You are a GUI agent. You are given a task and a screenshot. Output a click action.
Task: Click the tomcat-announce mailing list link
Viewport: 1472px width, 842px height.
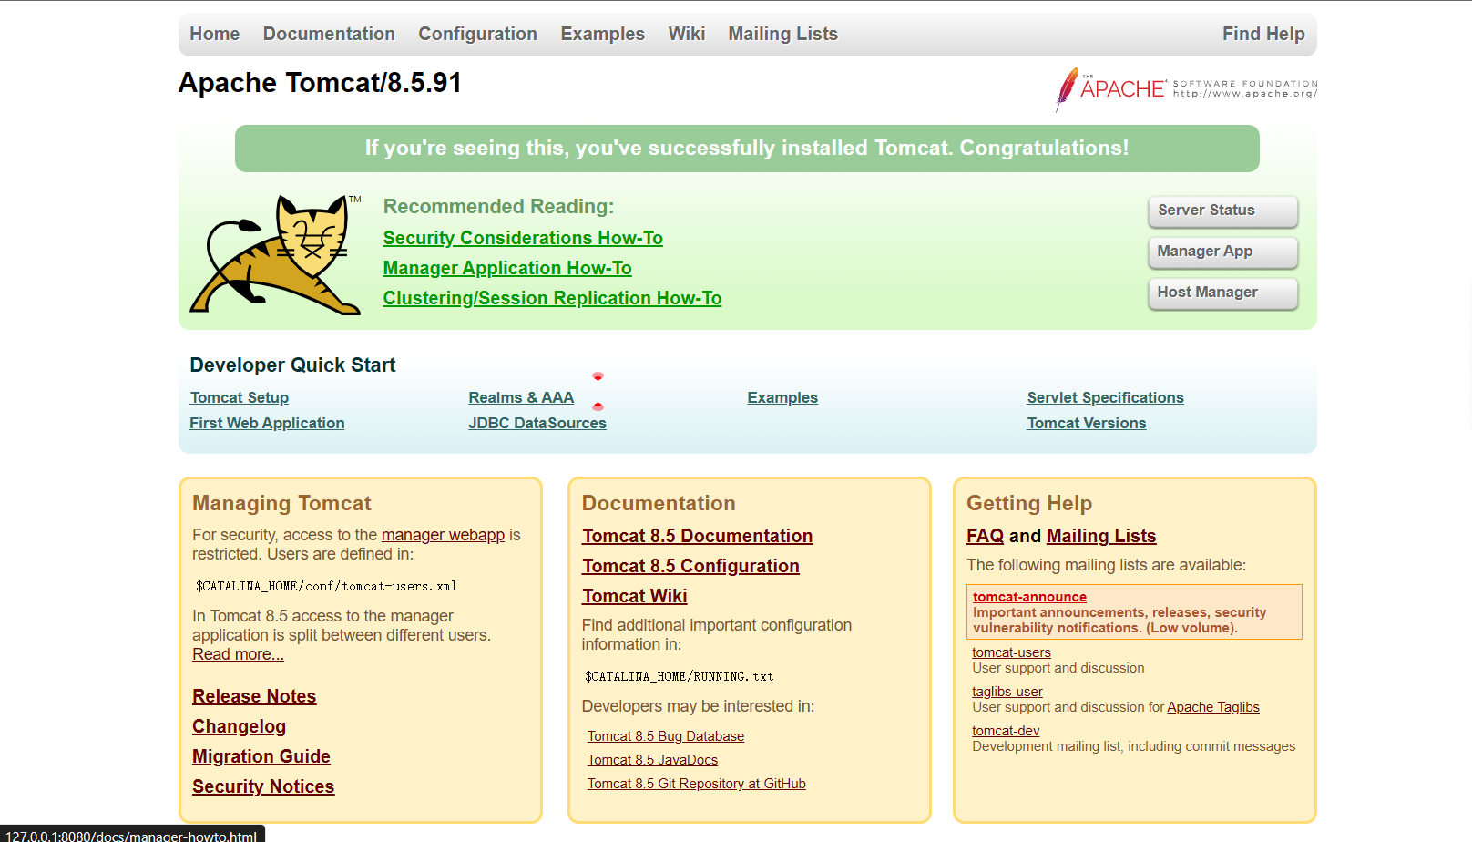[1029, 597]
